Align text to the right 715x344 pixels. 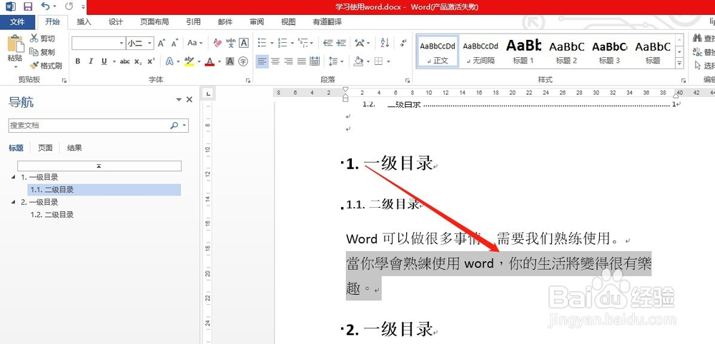[x=288, y=61]
